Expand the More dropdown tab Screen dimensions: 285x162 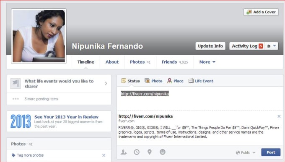click(x=207, y=62)
